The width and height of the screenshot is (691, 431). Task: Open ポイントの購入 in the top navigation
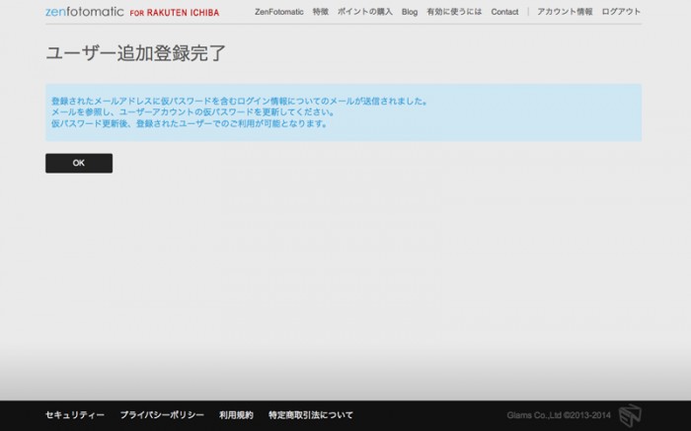[x=364, y=12]
